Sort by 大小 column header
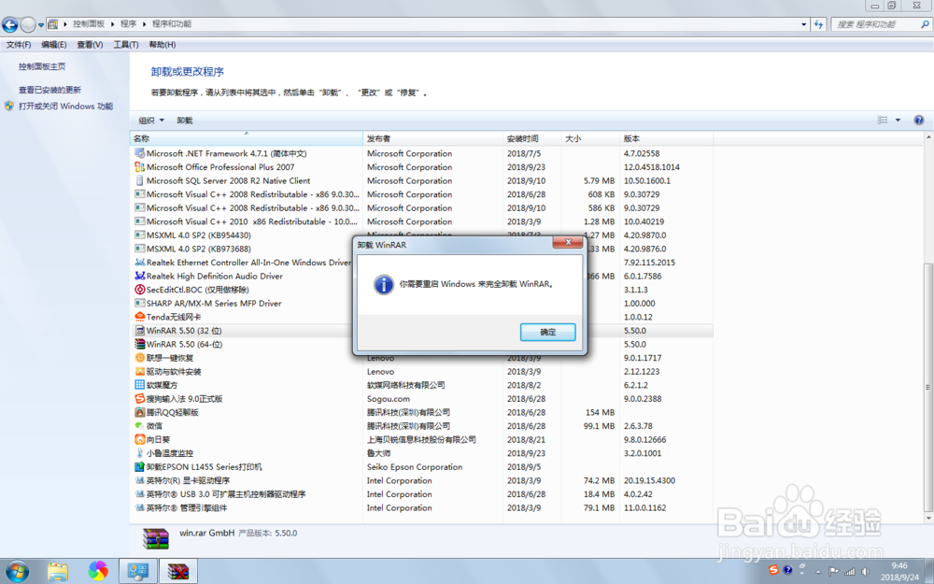 590,139
